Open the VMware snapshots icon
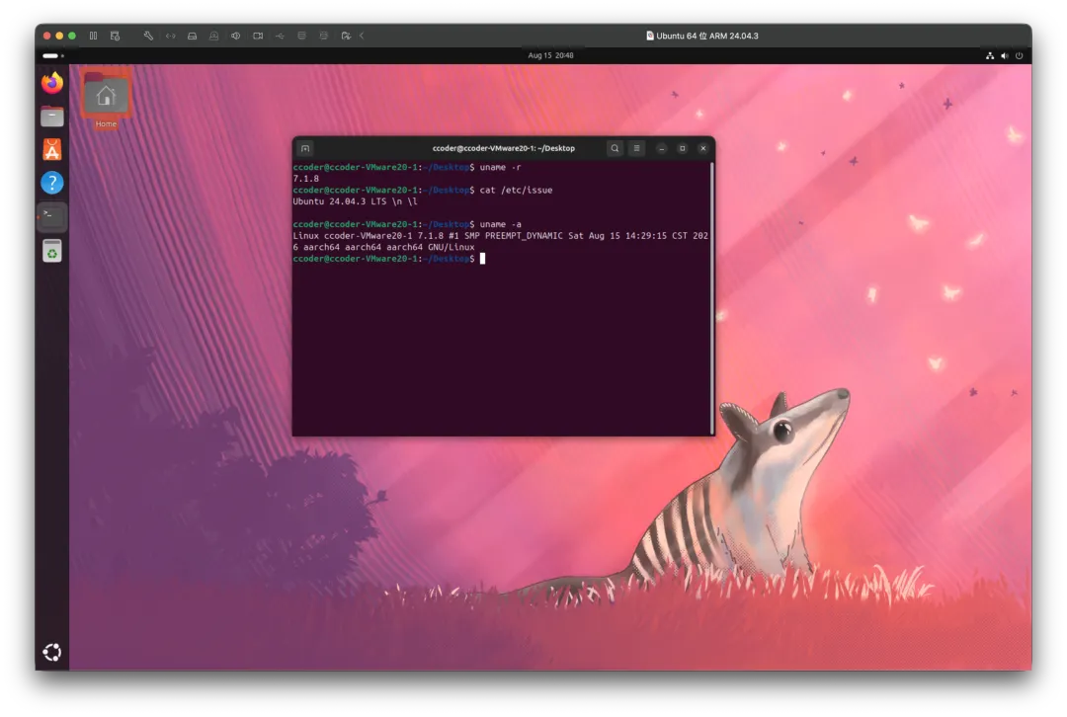 click(115, 36)
